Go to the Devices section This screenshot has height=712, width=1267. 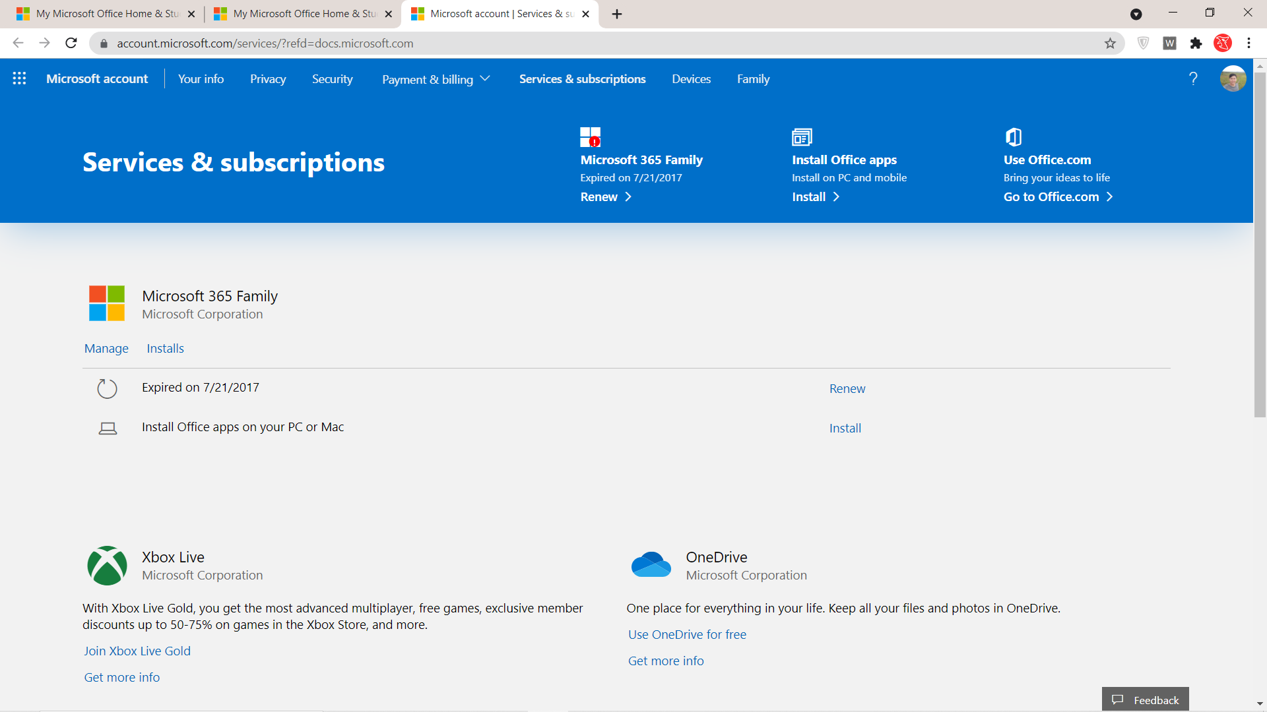[x=691, y=79]
